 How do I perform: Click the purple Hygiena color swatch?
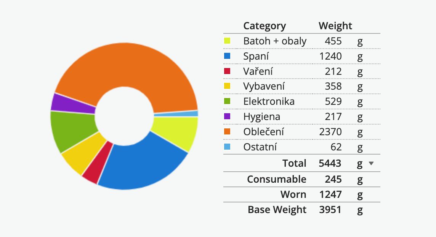click(x=227, y=117)
